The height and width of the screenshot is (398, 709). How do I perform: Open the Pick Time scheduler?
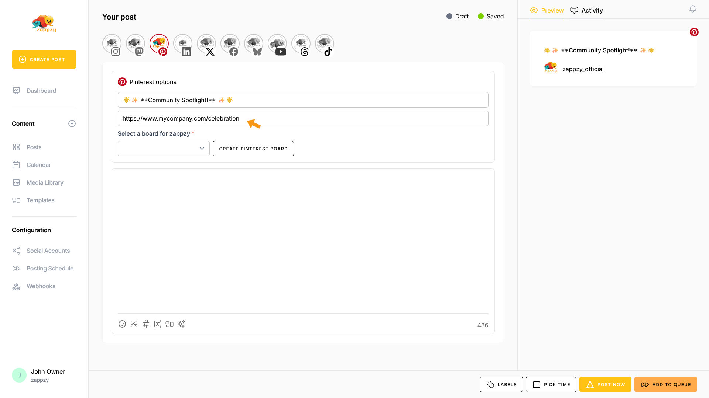[x=551, y=384]
